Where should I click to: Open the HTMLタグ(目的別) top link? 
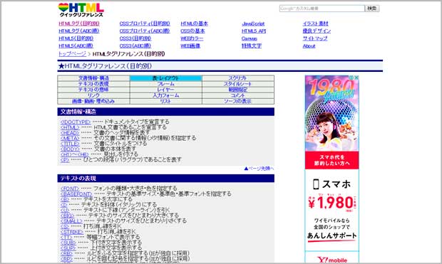tap(79, 23)
